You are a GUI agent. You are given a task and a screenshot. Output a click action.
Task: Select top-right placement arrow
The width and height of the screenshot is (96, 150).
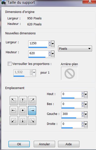32,100
